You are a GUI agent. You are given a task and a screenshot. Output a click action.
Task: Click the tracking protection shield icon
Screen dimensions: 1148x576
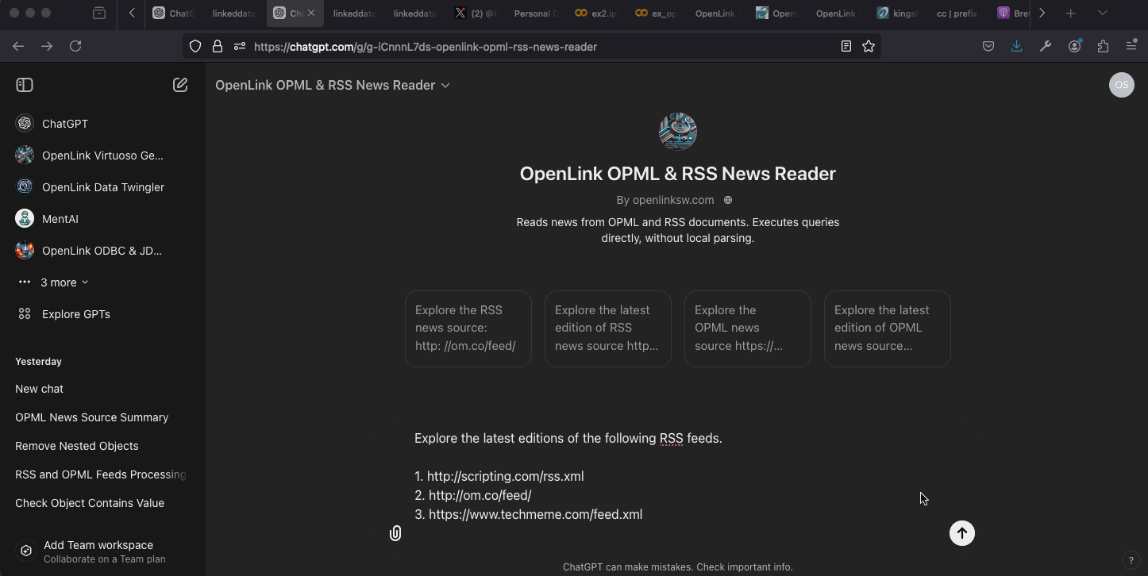click(195, 46)
